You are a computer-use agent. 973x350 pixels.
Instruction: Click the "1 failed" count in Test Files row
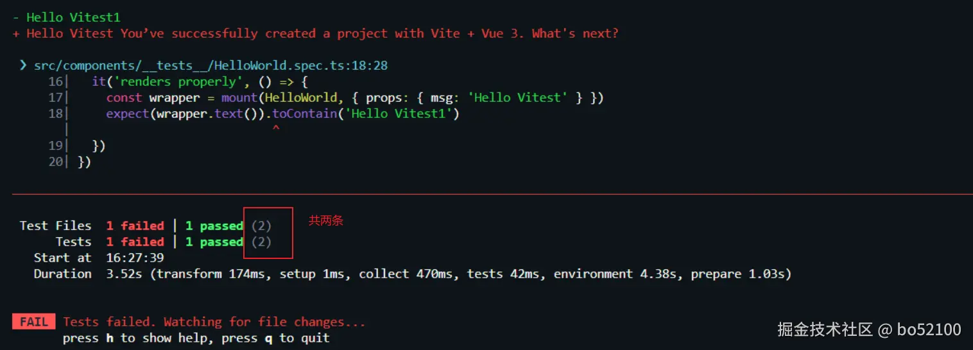(135, 226)
